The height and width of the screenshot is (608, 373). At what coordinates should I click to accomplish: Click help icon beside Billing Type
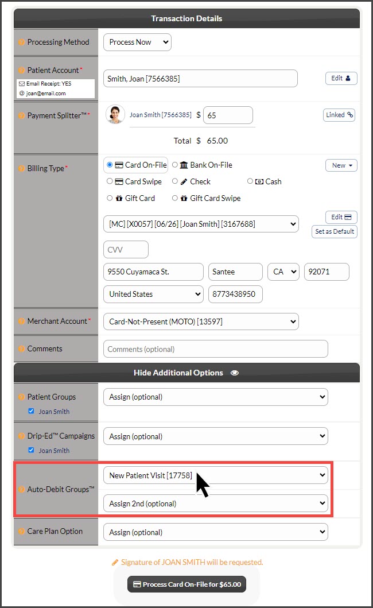click(x=22, y=168)
